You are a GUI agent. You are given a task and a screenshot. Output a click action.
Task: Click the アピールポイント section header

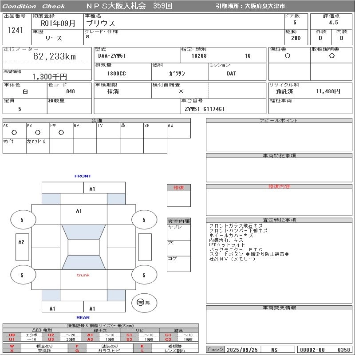(279, 120)
